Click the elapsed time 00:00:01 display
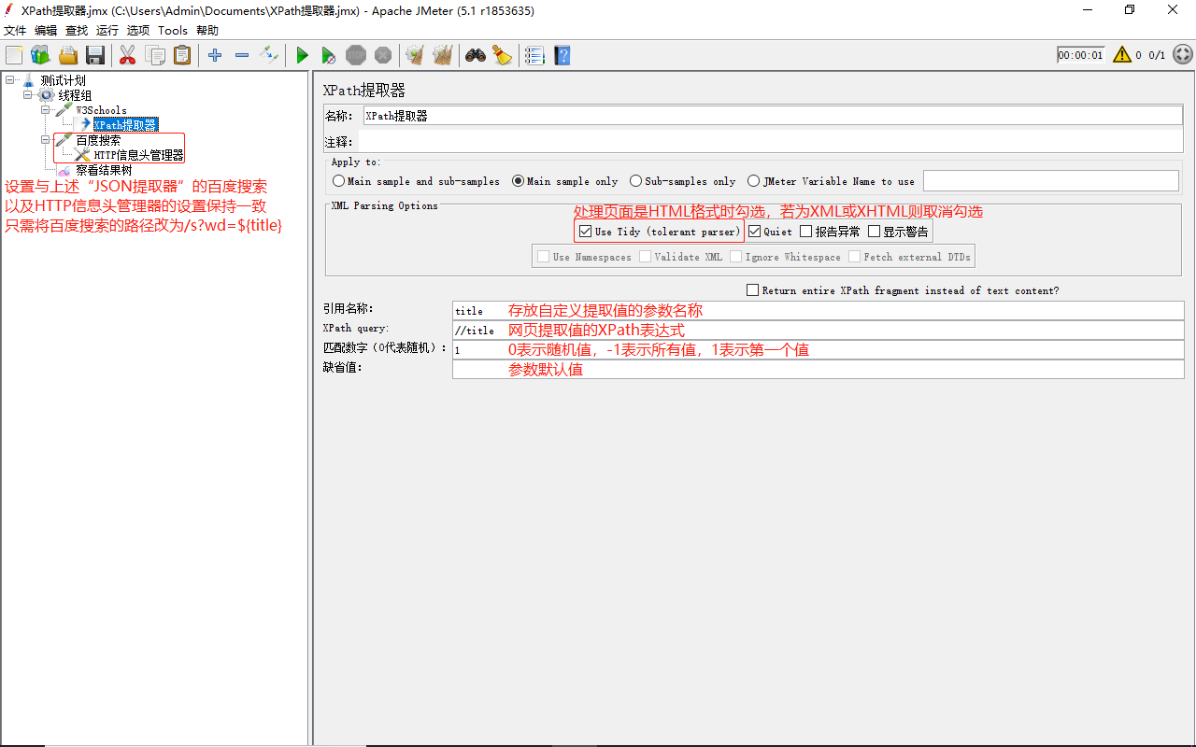 click(x=1081, y=55)
